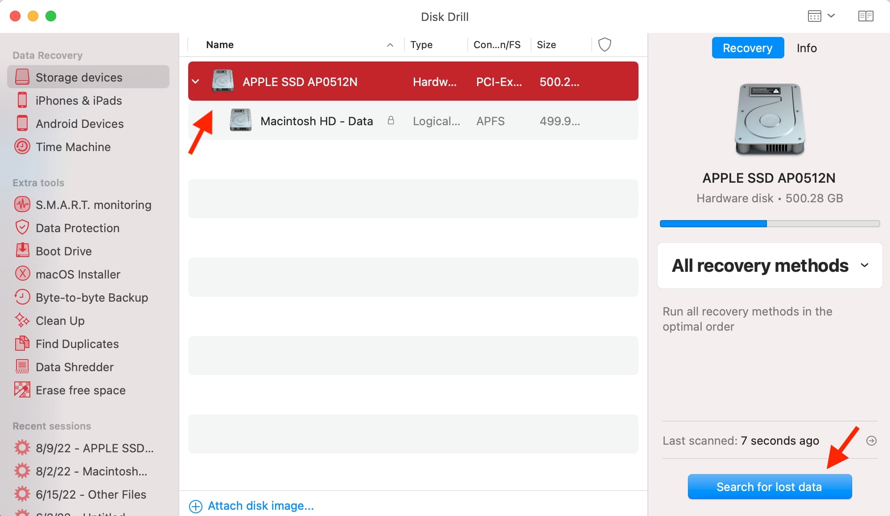Open macOS Installer tool
This screenshot has height=516, width=890.
coord(78,274)
